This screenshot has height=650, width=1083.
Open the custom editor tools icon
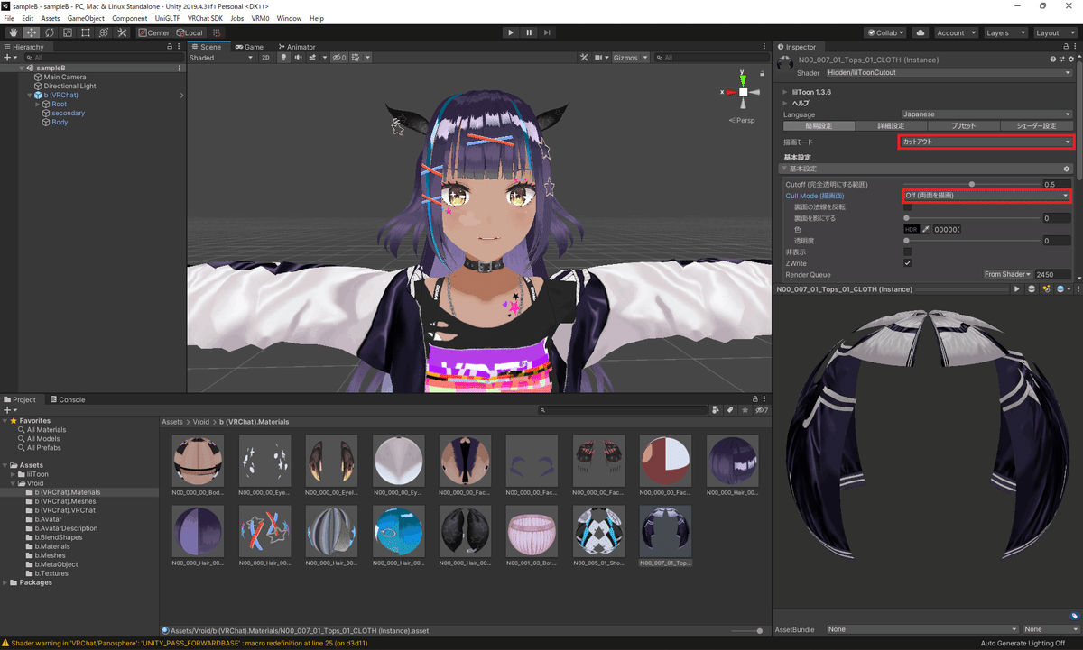pyautogui.click(x=122, y=32)
